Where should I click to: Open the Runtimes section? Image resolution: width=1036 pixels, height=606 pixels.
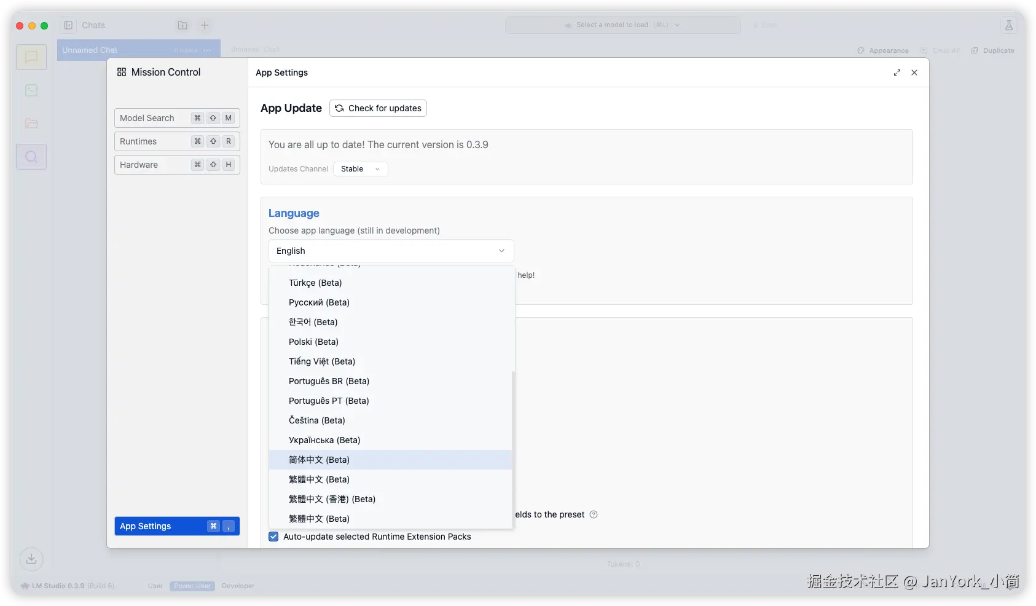[177, 141]
